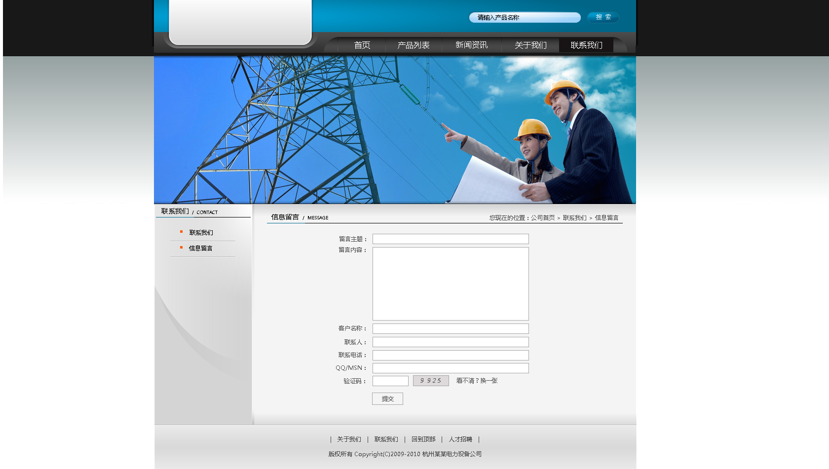Focus the 留言内容 text area
This screenshot has width=829, height=469.
pyautogui.click(x=451, y=284)
